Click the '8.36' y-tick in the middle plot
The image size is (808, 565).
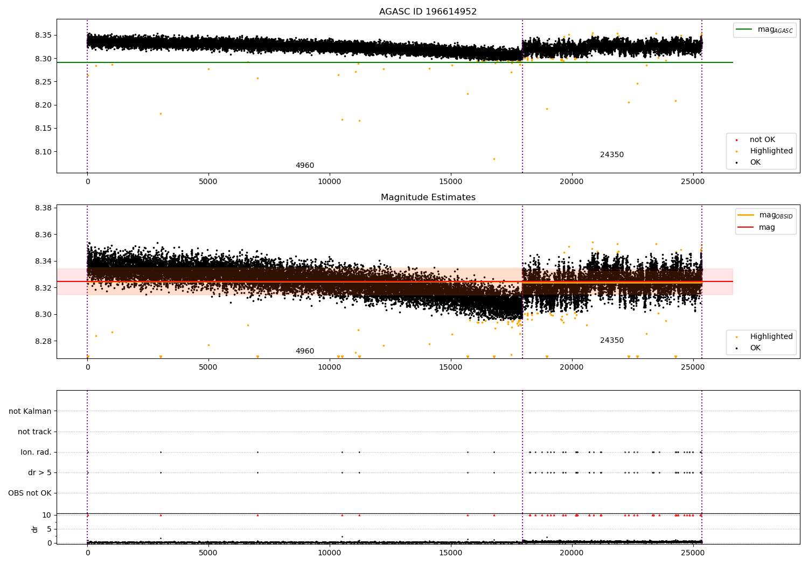tap(43, 235)
